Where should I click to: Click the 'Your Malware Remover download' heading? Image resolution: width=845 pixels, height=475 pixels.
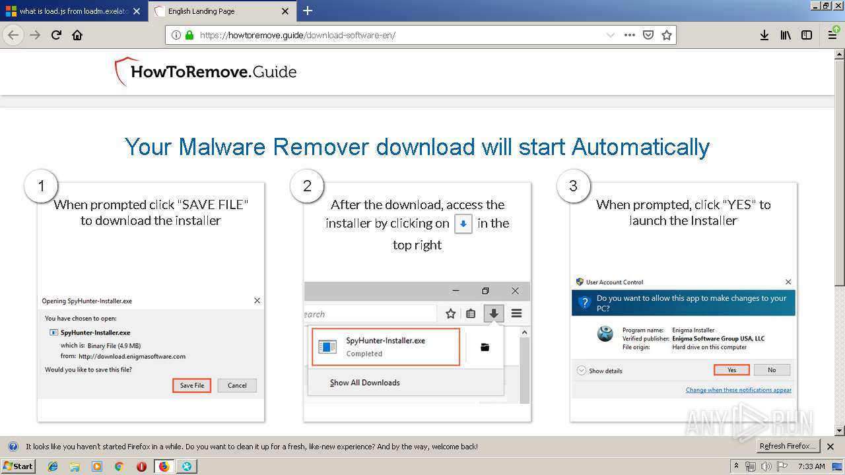pyautogui.click(x=417, y=146)
